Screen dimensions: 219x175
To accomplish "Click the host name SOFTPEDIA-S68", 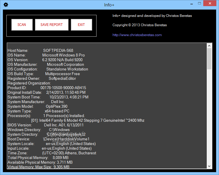I will pyautogui.click(x=58, y=50).
